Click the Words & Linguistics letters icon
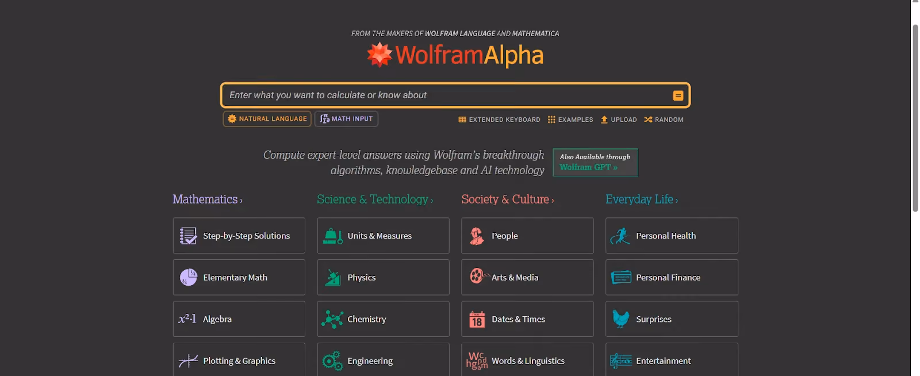 (x=477, y=361)
